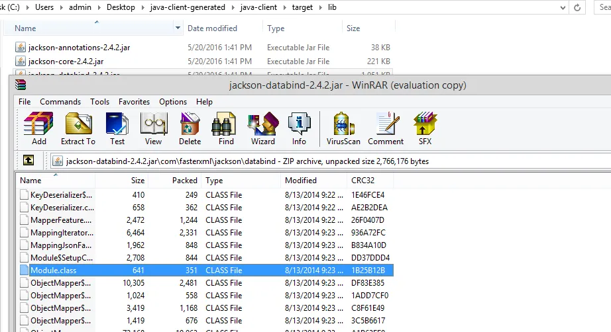
Task: Click file icon of Module.class row
Action: pyautogui.click(x=24, y=270)
